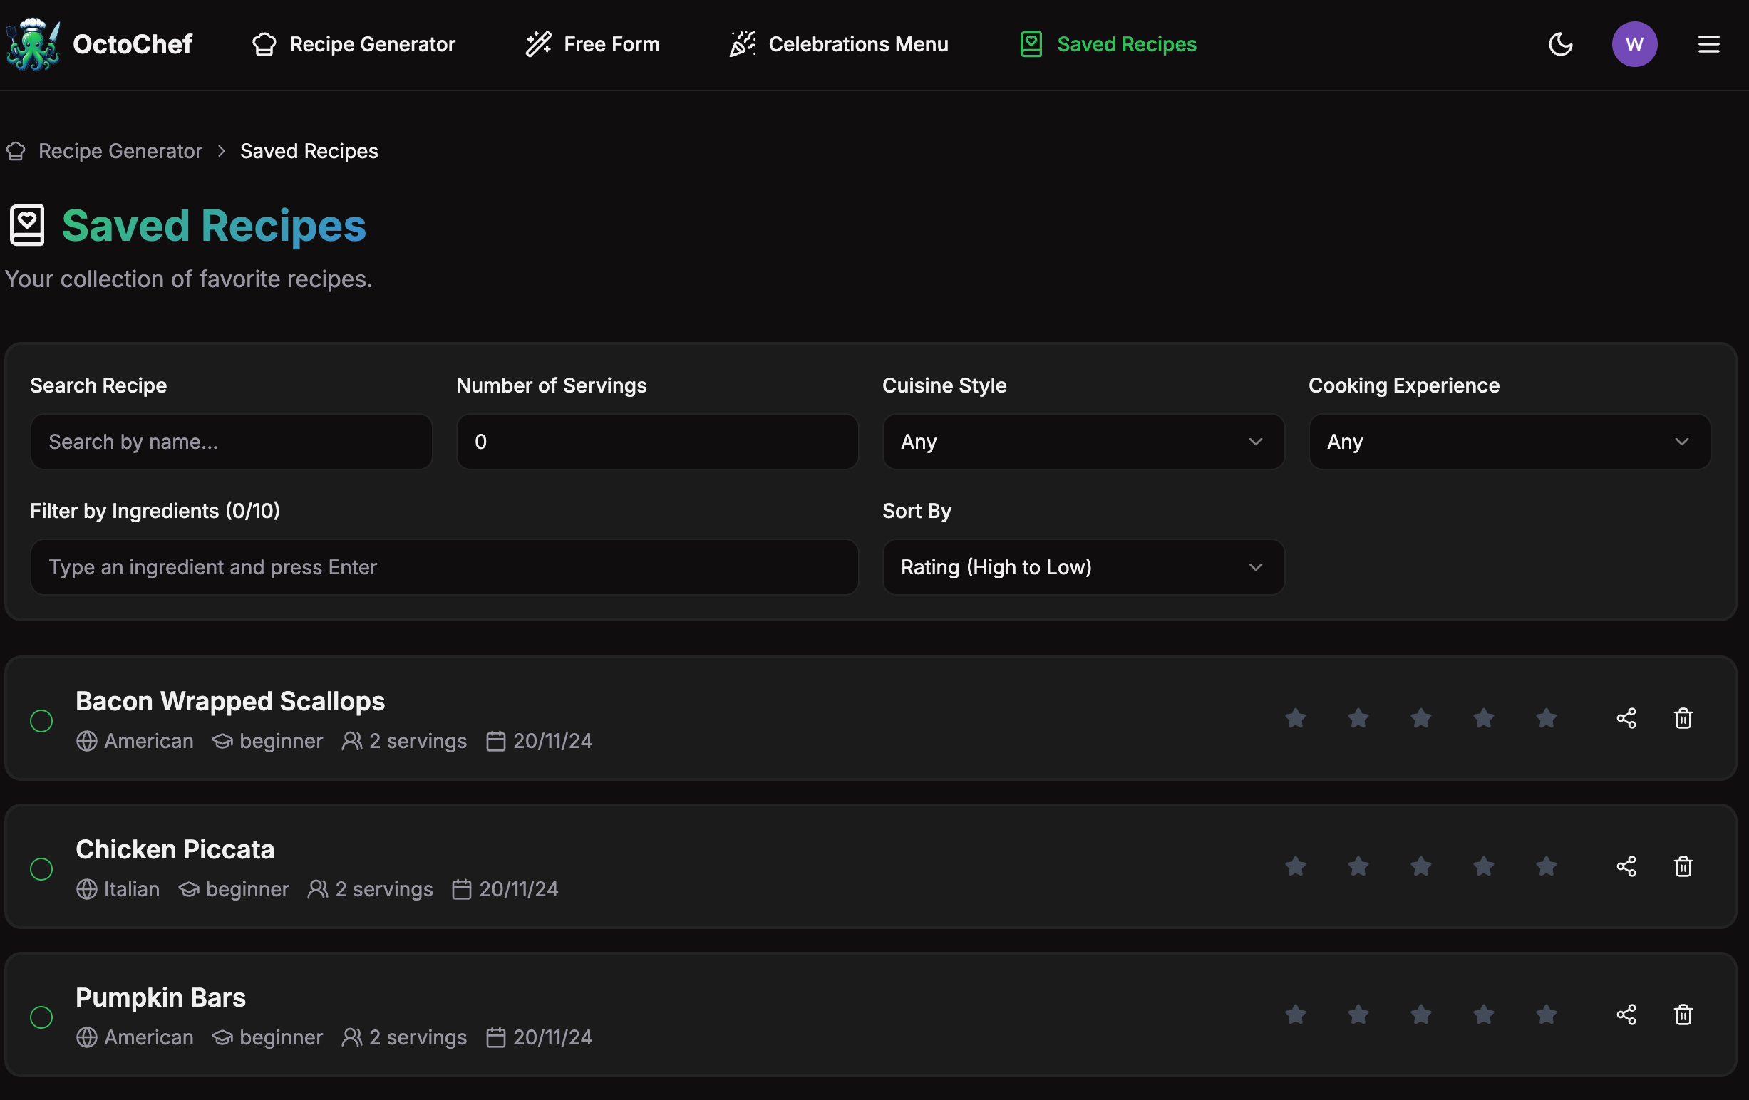Rate Pumpkin Bars five stars
1749x1100 pixels.
tap(1547, 1015)
